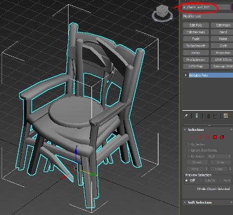Click the Whole Object Selected status text

(x=213, y=189)
